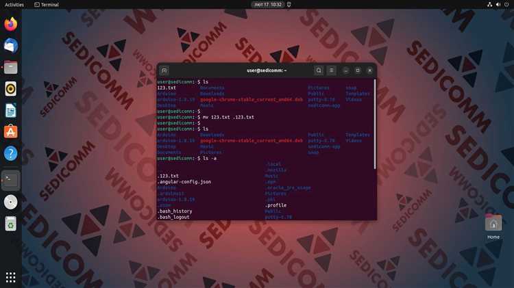Click '.profile' in the listing

(276, 205)
